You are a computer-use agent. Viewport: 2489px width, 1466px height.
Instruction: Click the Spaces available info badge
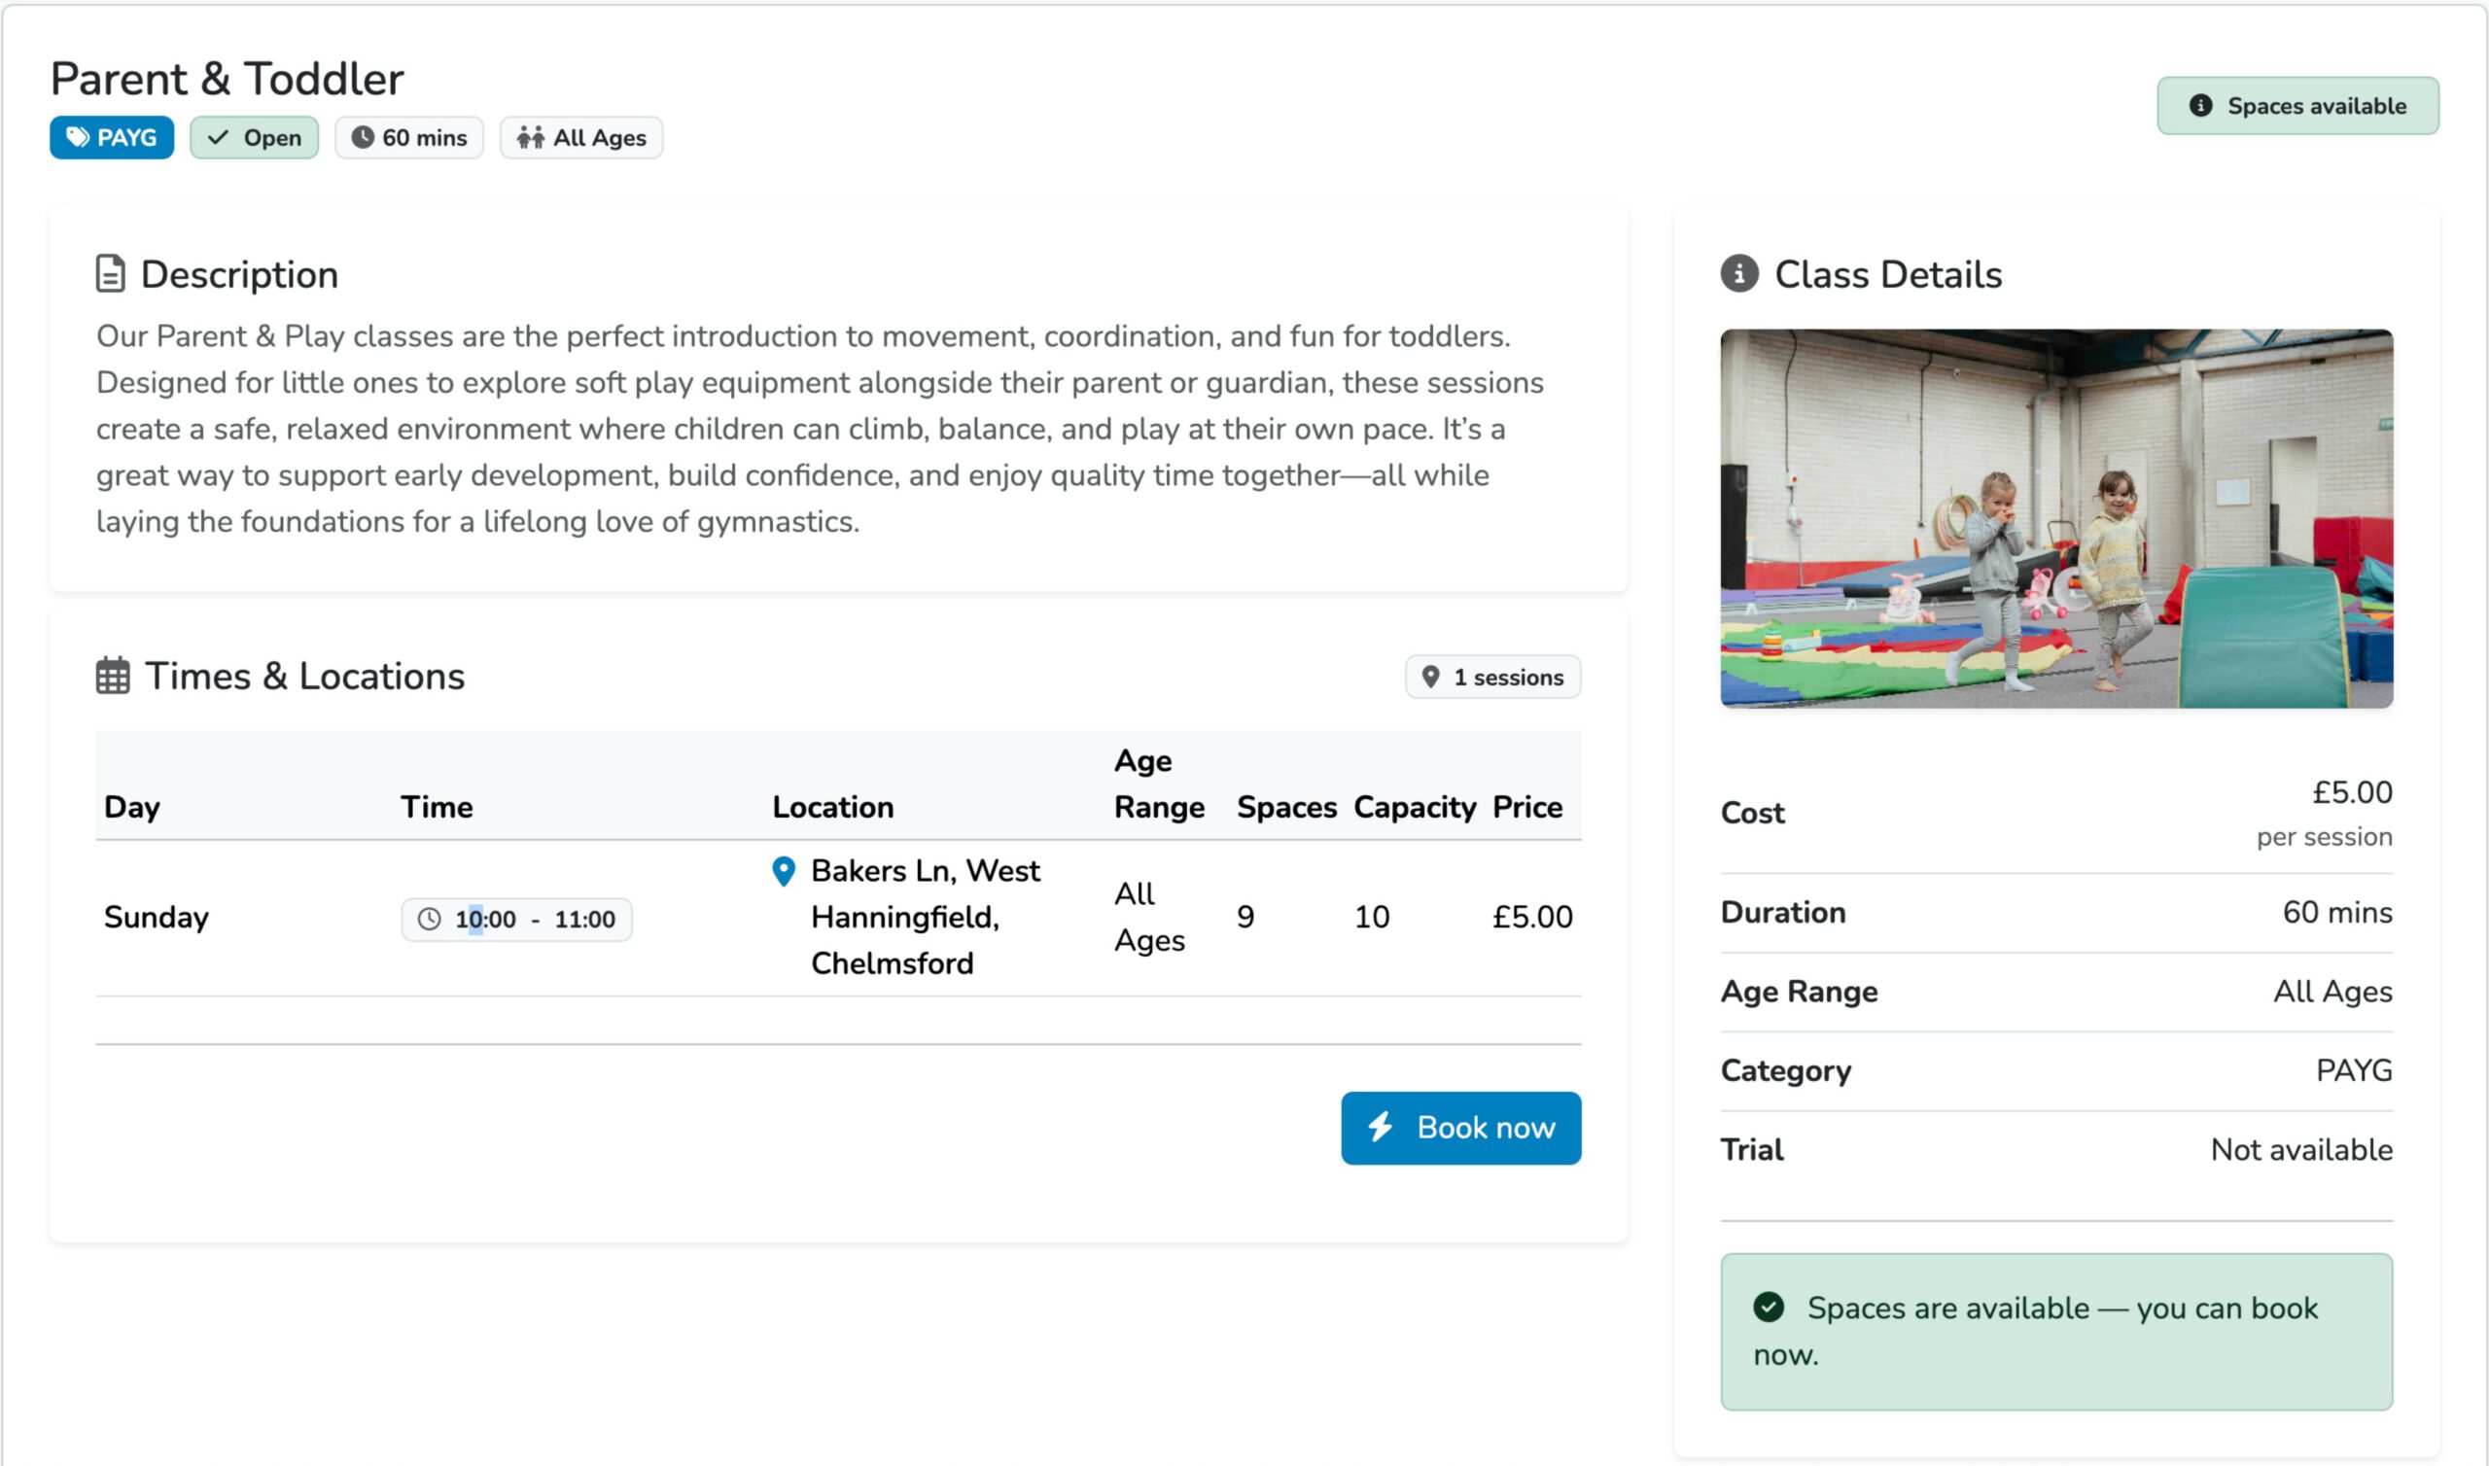[2296, 106]
